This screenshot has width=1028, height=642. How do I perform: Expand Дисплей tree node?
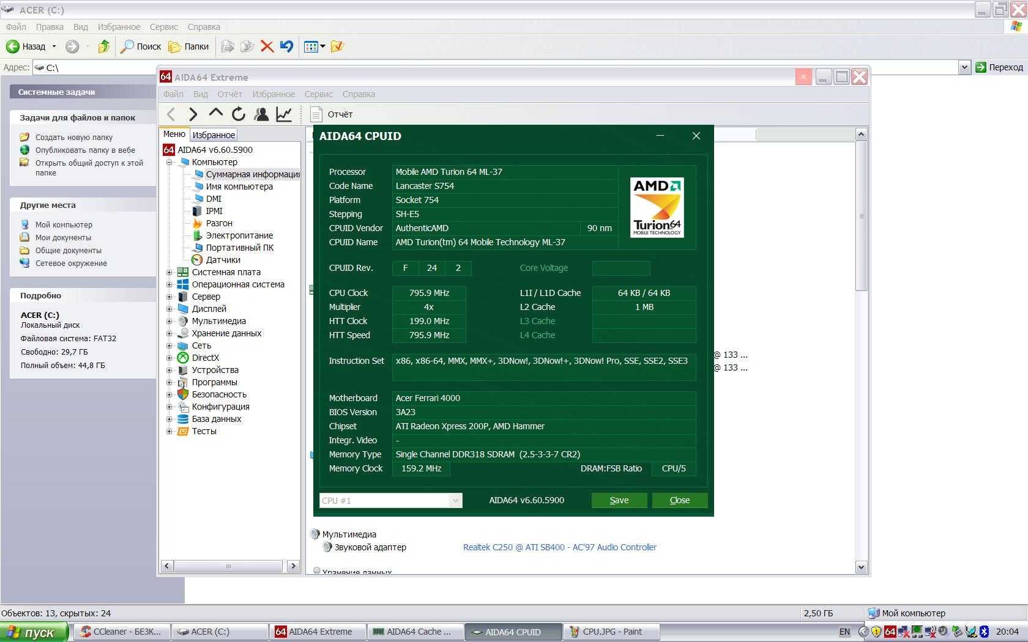[169, 309]
